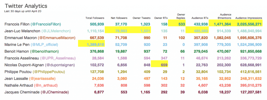
Task: Click the Net followers column header
Action: (x=119, y=18)
